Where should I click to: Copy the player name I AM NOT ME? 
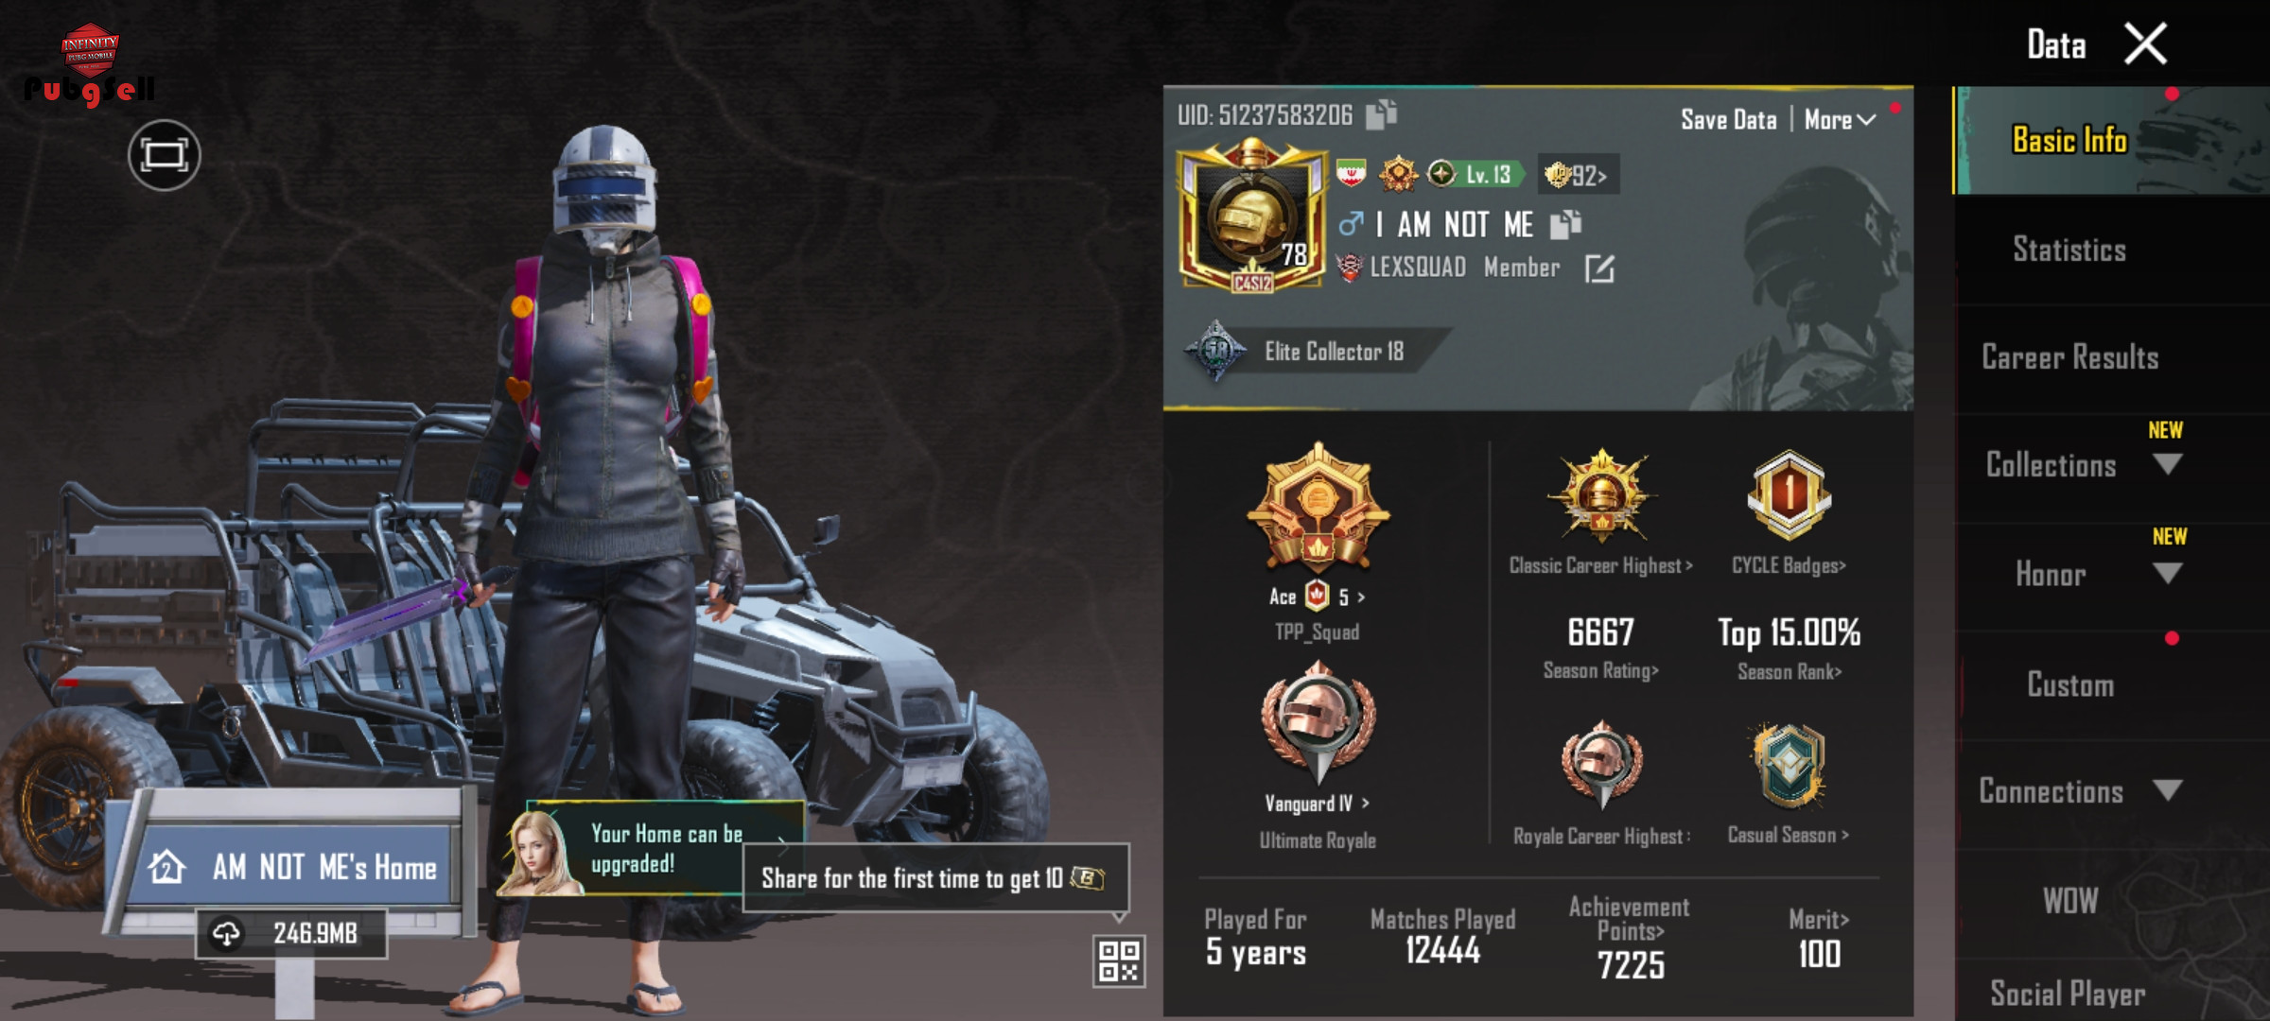click(1565, 224)
